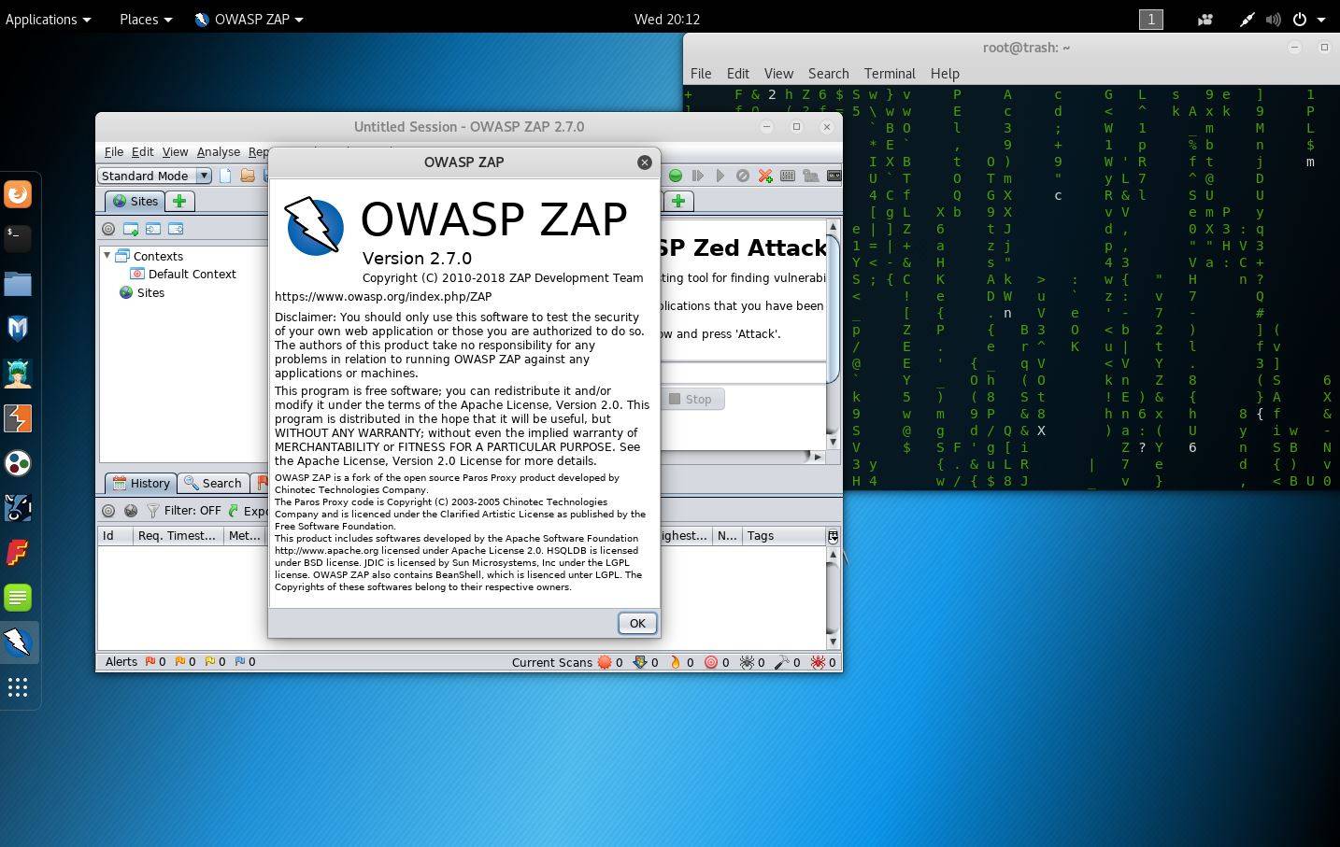The width and height of the screenshot is (1340, 847).
Task: Click the Show Applications grid icon in dock
Action: [18, 688]
